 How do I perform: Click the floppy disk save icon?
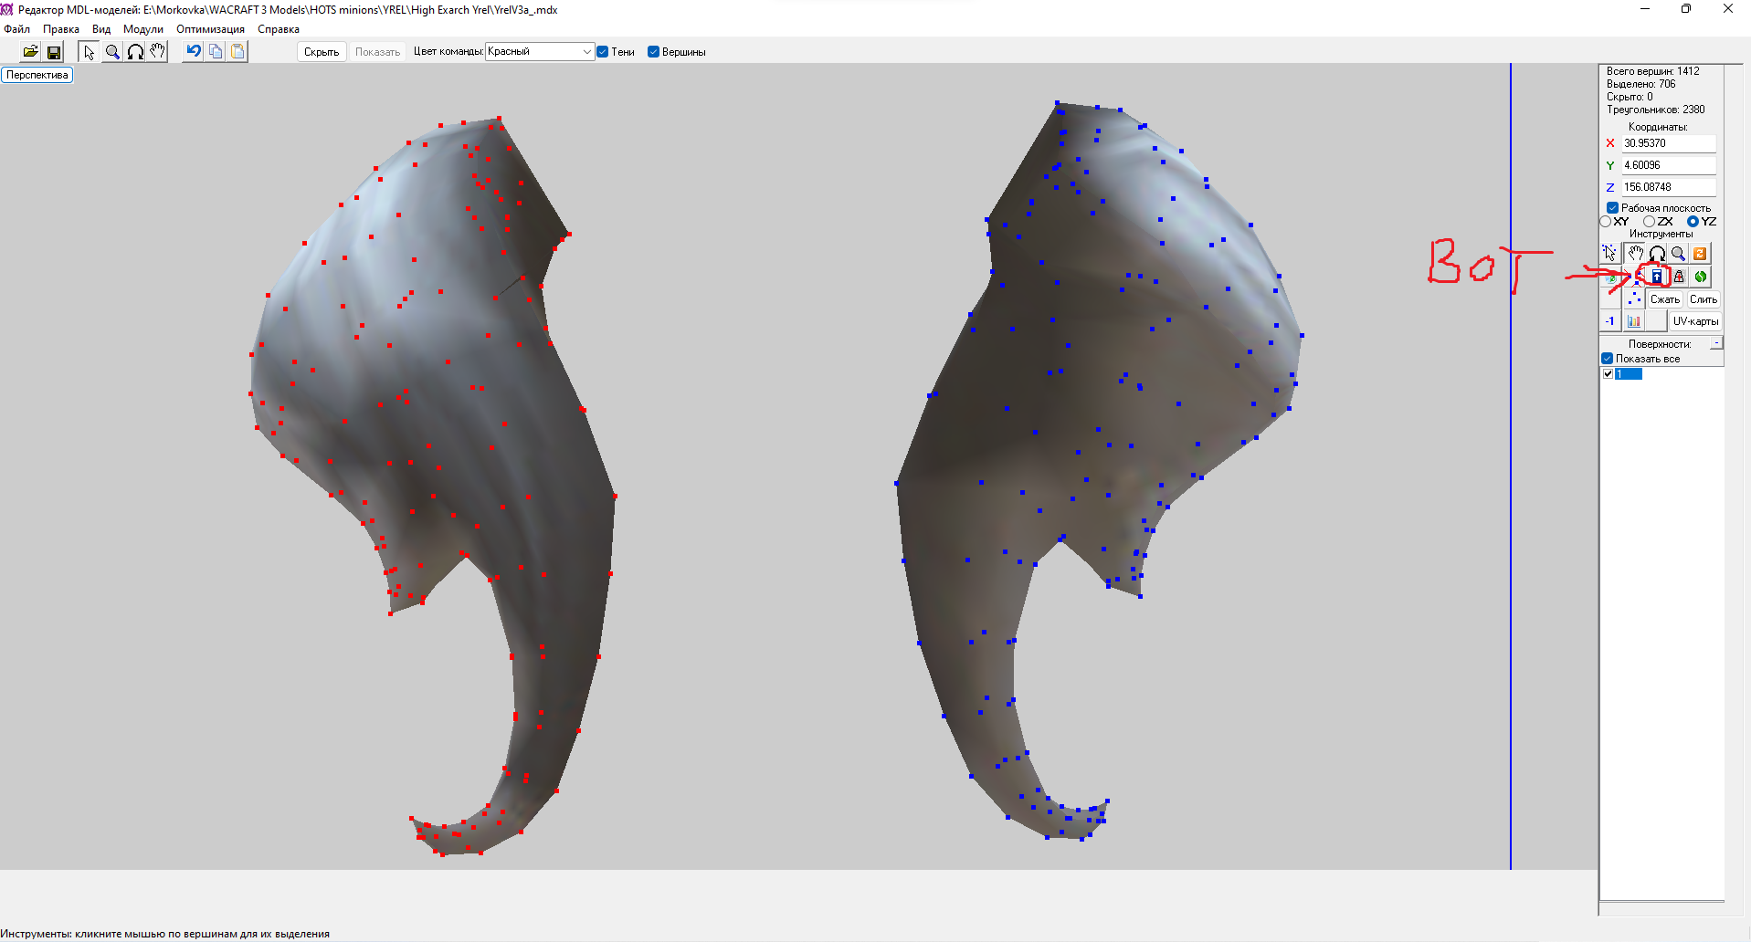(54, 52)
